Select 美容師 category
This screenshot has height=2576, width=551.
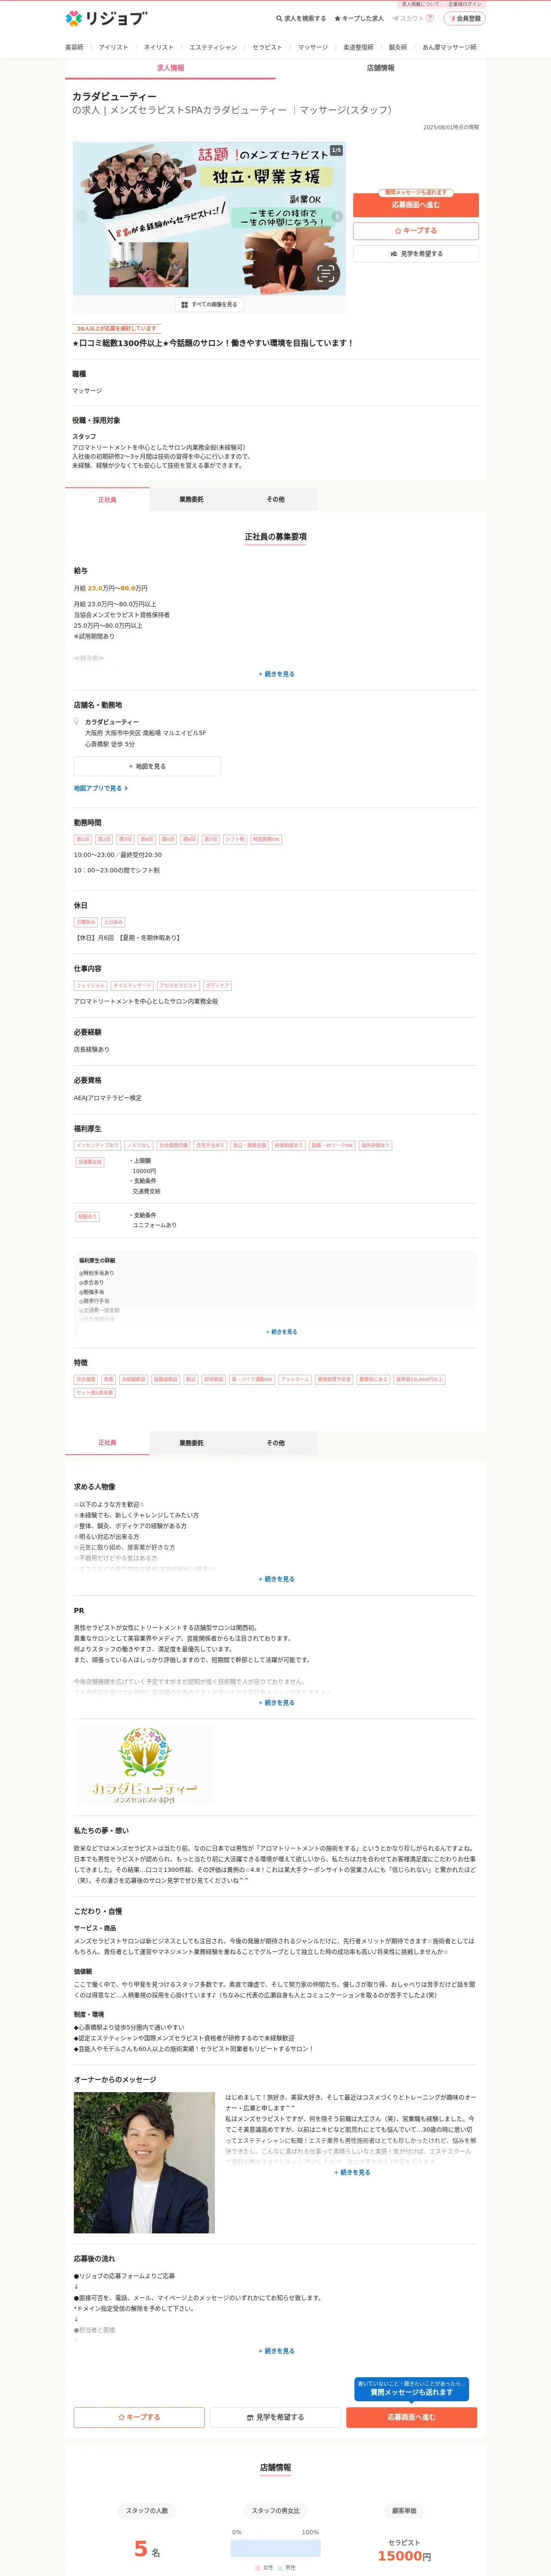pos(74,47)
